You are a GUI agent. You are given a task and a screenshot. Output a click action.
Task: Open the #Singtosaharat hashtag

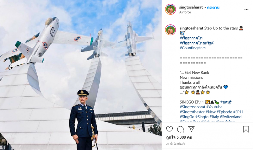193,107
